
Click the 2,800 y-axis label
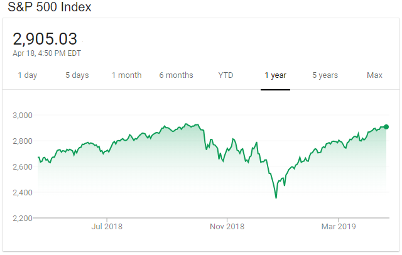(23, 141)
